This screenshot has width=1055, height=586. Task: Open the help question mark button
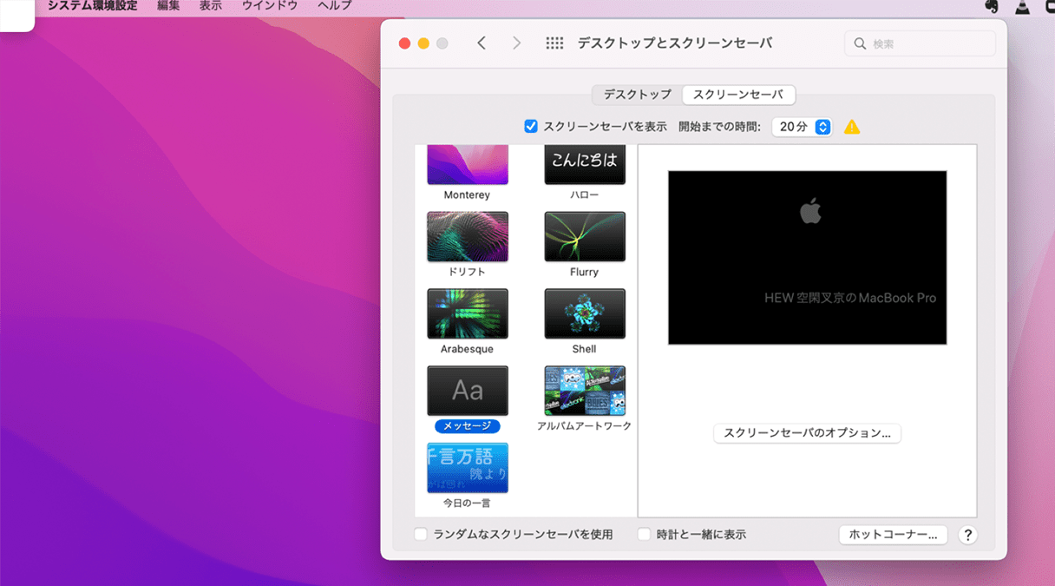pyautogui.click(x=968, y=535)
